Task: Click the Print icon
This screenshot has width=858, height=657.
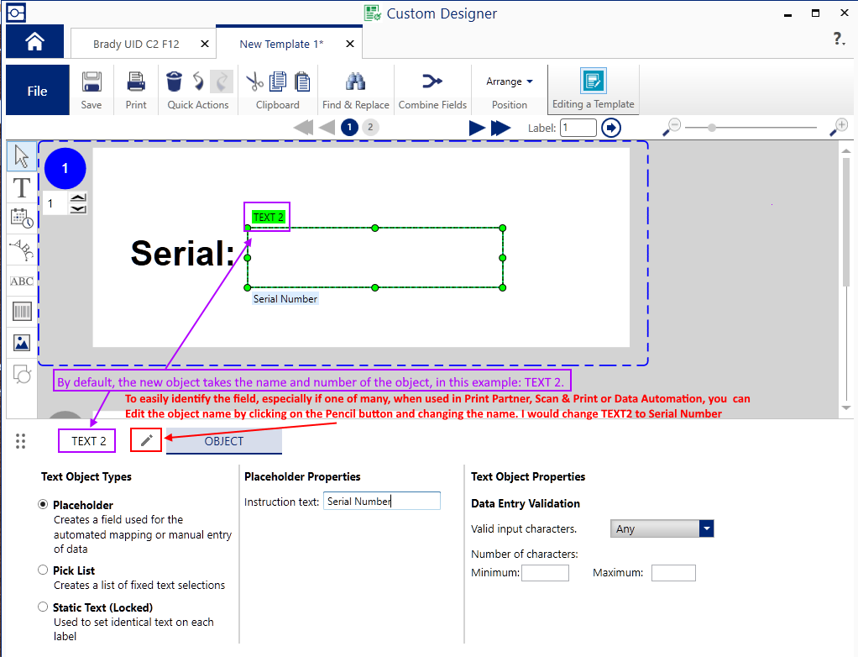Action: pyautogui.click(x=136, y=82)
